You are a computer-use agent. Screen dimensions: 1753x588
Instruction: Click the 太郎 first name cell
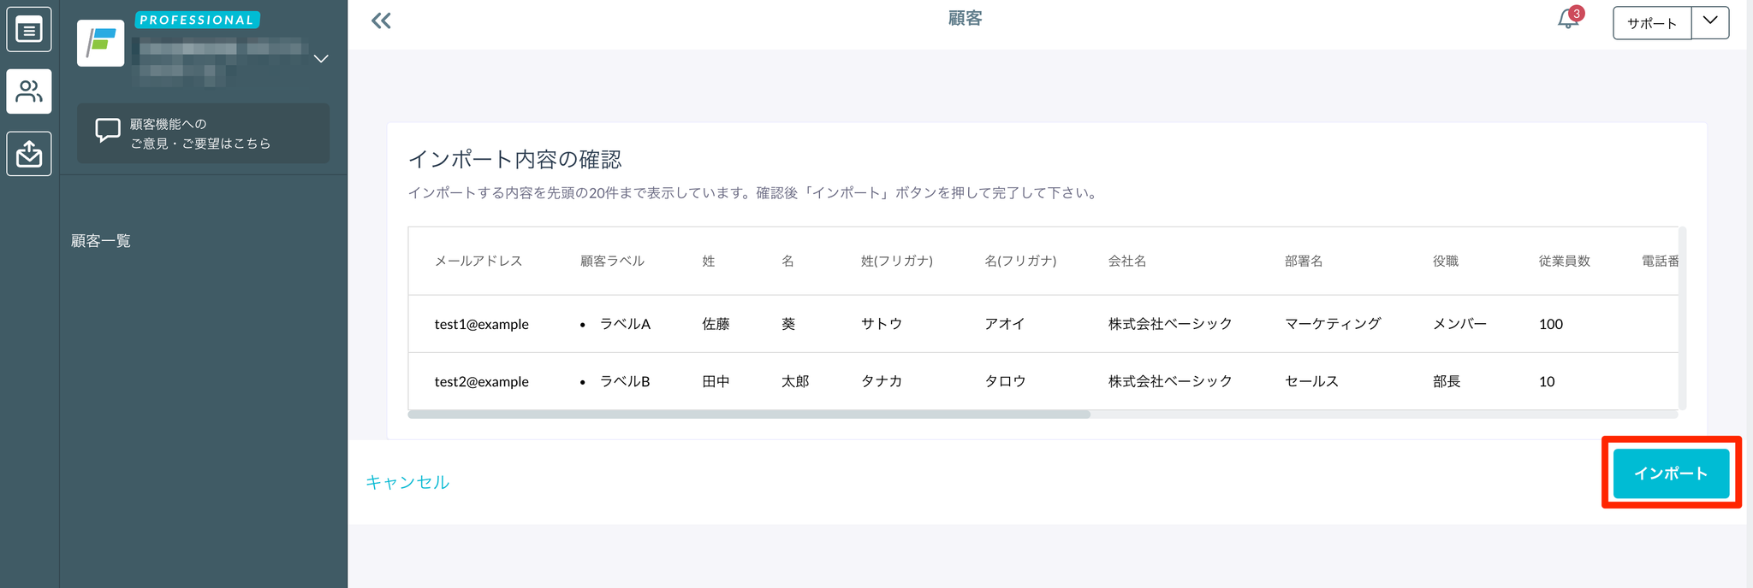(x=795, y=381)
